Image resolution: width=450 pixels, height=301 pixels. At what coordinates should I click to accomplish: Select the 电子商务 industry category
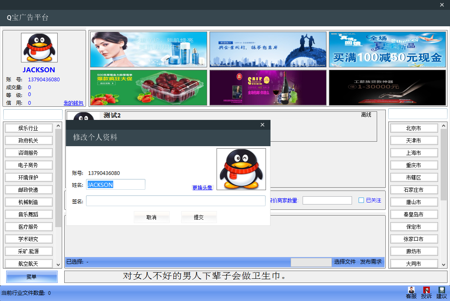pos(28,165)
